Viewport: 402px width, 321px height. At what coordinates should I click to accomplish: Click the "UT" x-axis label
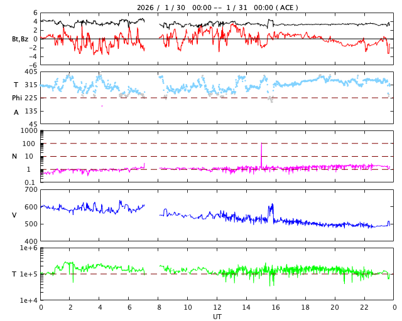217,317
